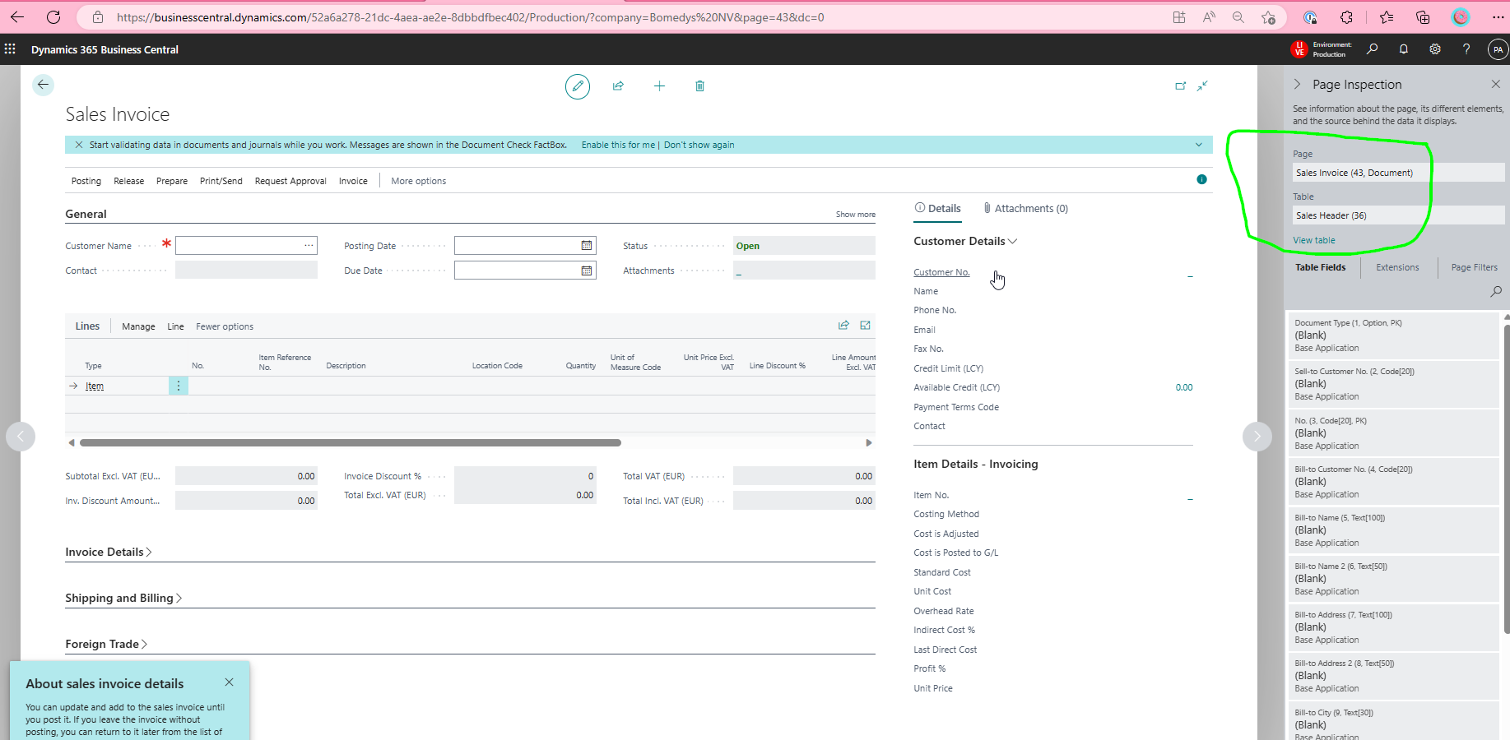Click the plus icon for new invoice
Viewport: 1510px width, 740px height.
point(659,86)
